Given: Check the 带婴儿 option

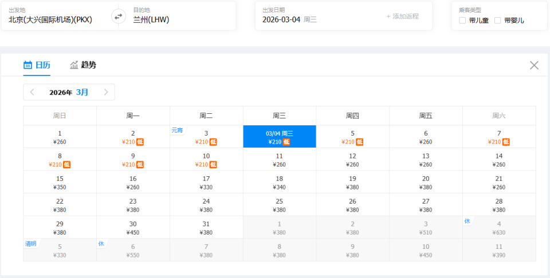Looking at the screenshot, I should pos(497,21).
